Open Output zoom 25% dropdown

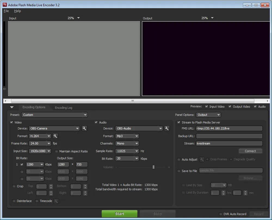click(208, 18)
